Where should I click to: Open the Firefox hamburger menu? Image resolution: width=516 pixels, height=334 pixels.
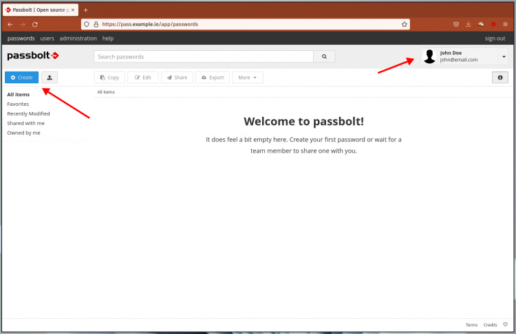[506, 24]
